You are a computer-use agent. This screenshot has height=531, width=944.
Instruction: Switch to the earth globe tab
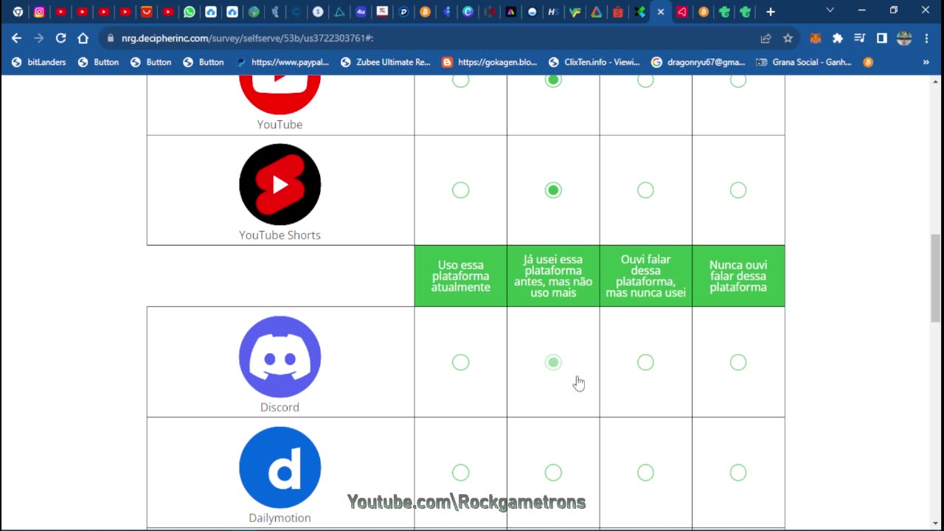coord(254,12)
